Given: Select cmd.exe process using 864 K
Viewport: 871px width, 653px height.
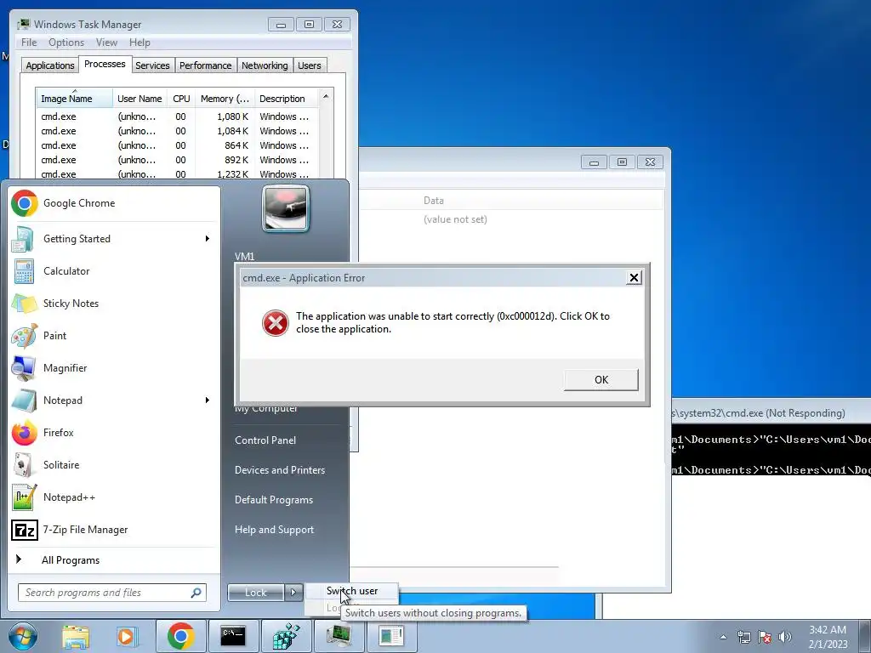Looking at the screenshot, I should (177, 145).
